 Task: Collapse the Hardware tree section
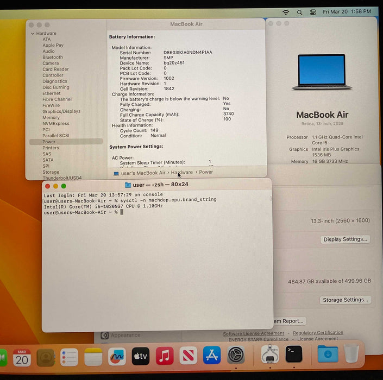[33, 34]
